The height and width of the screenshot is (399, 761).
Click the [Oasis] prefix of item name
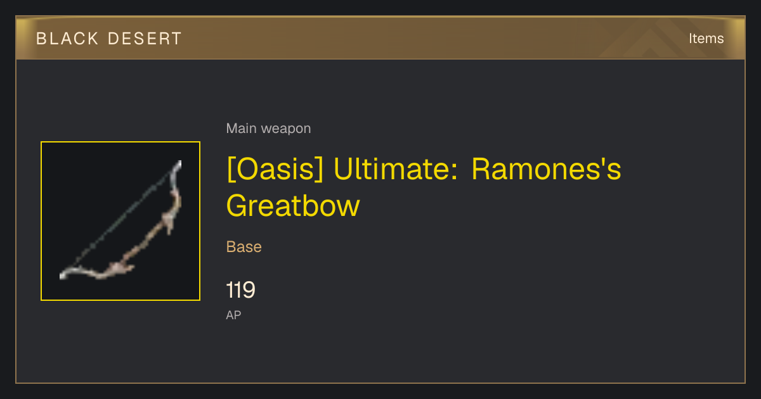pyautogui.click(x=275, y=170)
